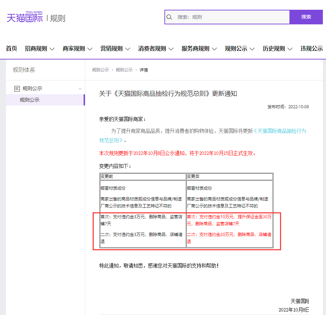Image resolution: width=326 pixels, height=315 pixels.
Task: Click the 天猫国际 signature text
Action: [x=300, y=301]
